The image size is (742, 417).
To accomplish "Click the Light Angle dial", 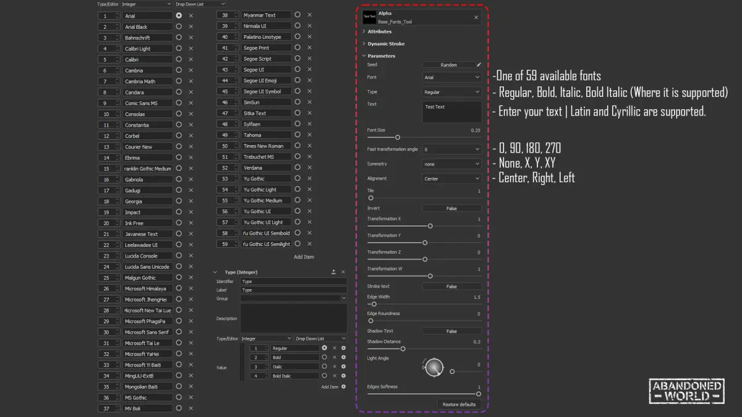I will 435,368.
